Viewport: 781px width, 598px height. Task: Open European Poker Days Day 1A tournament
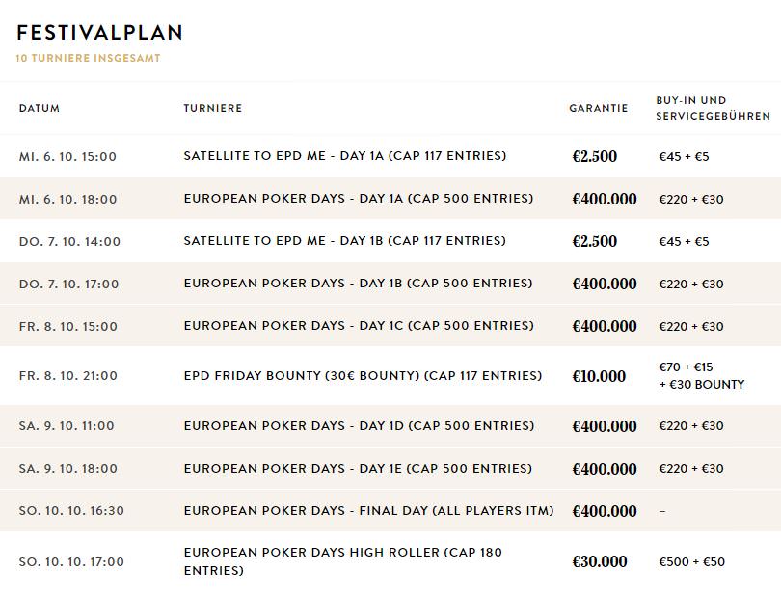click(358, 199)
